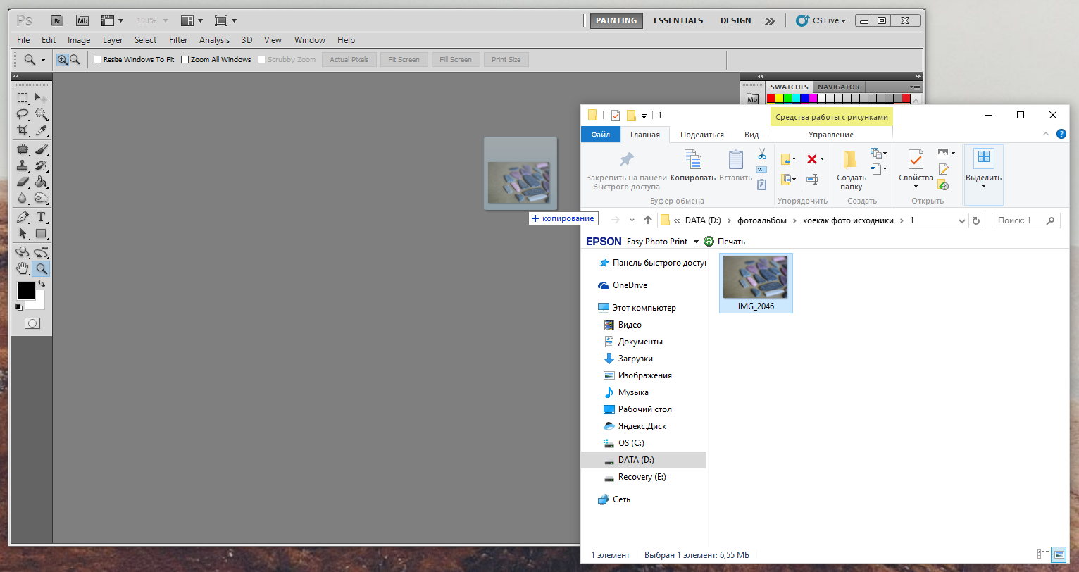Image resolution: width=1079 pixels, height=572 pixels.
Task: Click the foreground color black swatch
Action: 25,290
